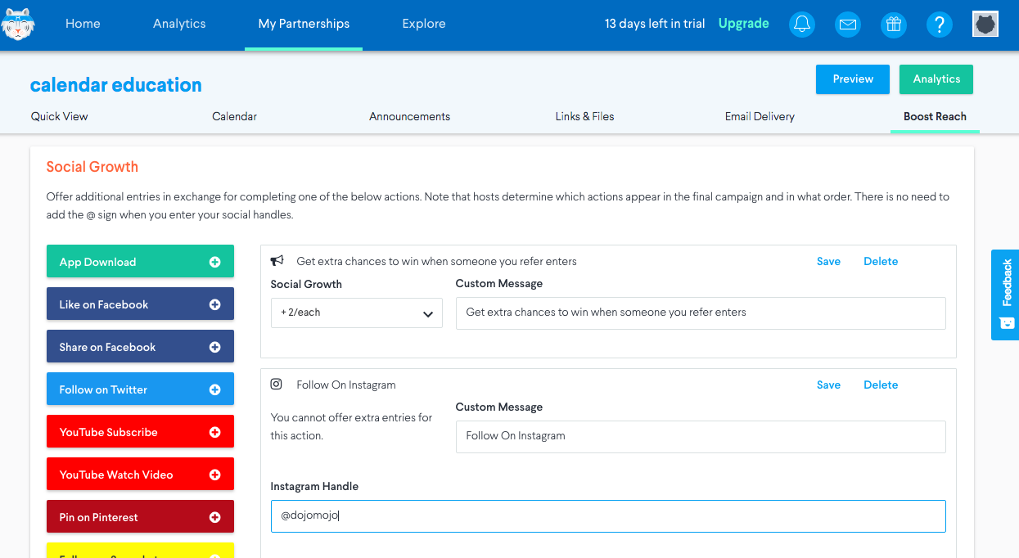Viewport: 1019px width, 558px height.
Task: Add the Pin on Pinterest action
Action: (140, 517)
